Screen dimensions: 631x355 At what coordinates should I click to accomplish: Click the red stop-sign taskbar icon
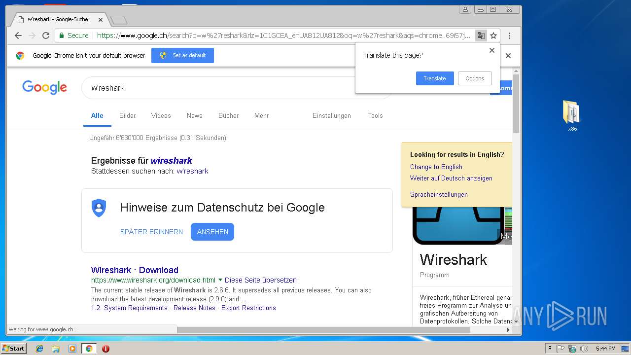click(105, 349)
